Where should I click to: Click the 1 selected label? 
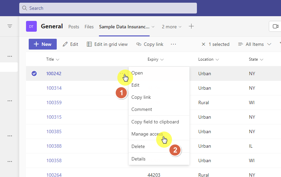(219, 44)
